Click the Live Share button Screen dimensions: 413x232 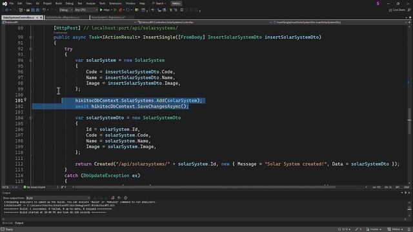[x=397, y=10]
